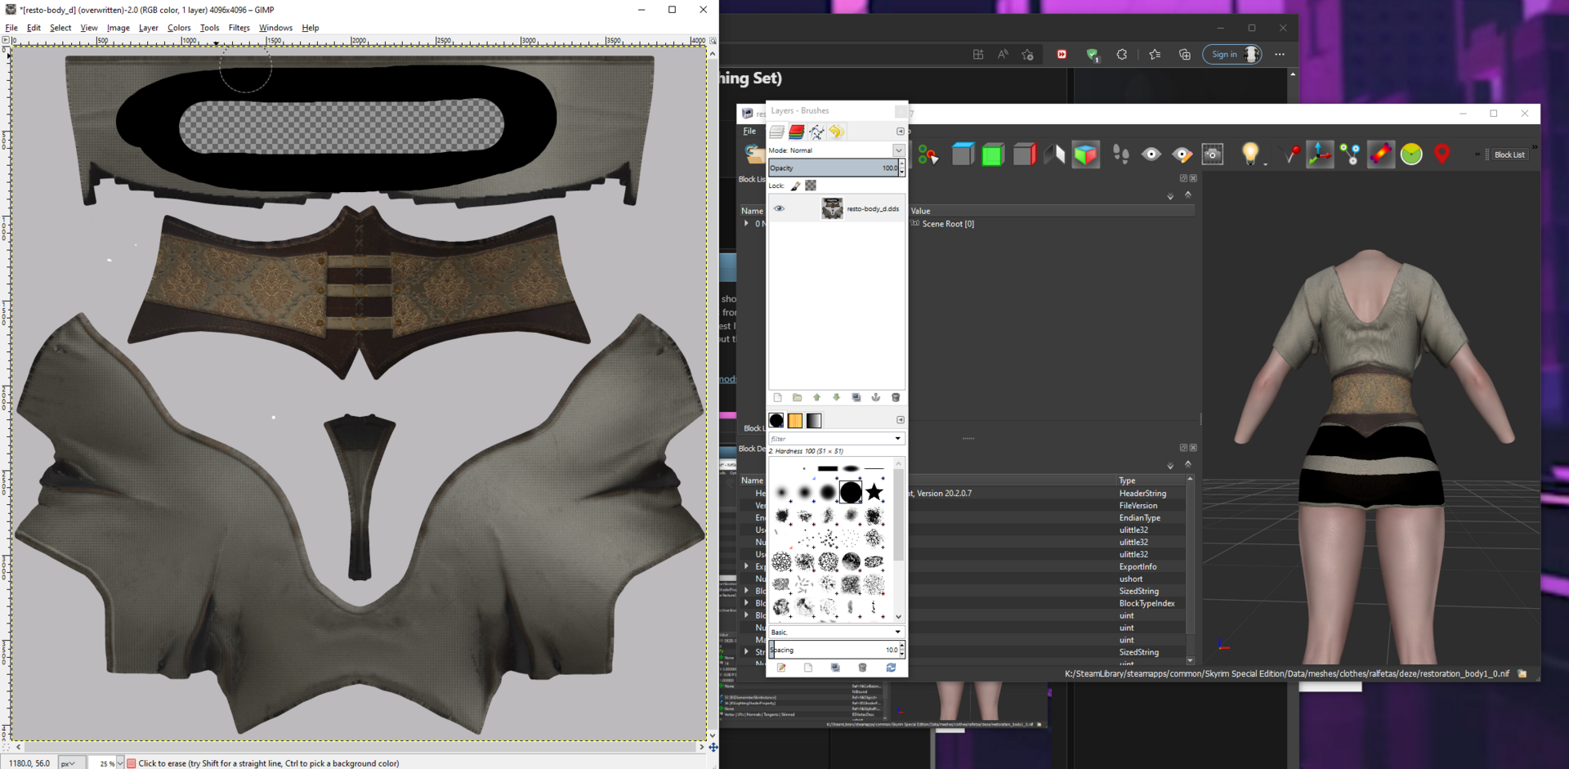Refresh the brushes list
The image size is (1569, 769).
(891, 668)
